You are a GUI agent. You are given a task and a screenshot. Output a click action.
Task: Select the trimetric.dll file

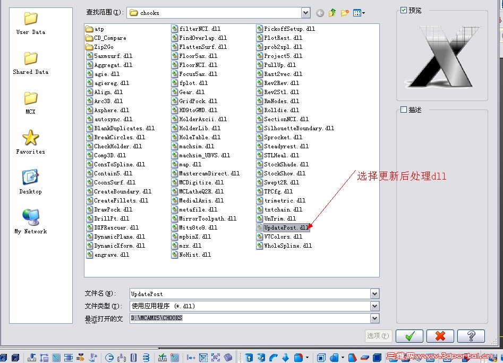coord(282,200)
